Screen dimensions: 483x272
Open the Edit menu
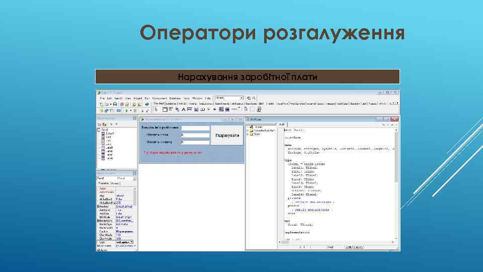coord(109,98)
